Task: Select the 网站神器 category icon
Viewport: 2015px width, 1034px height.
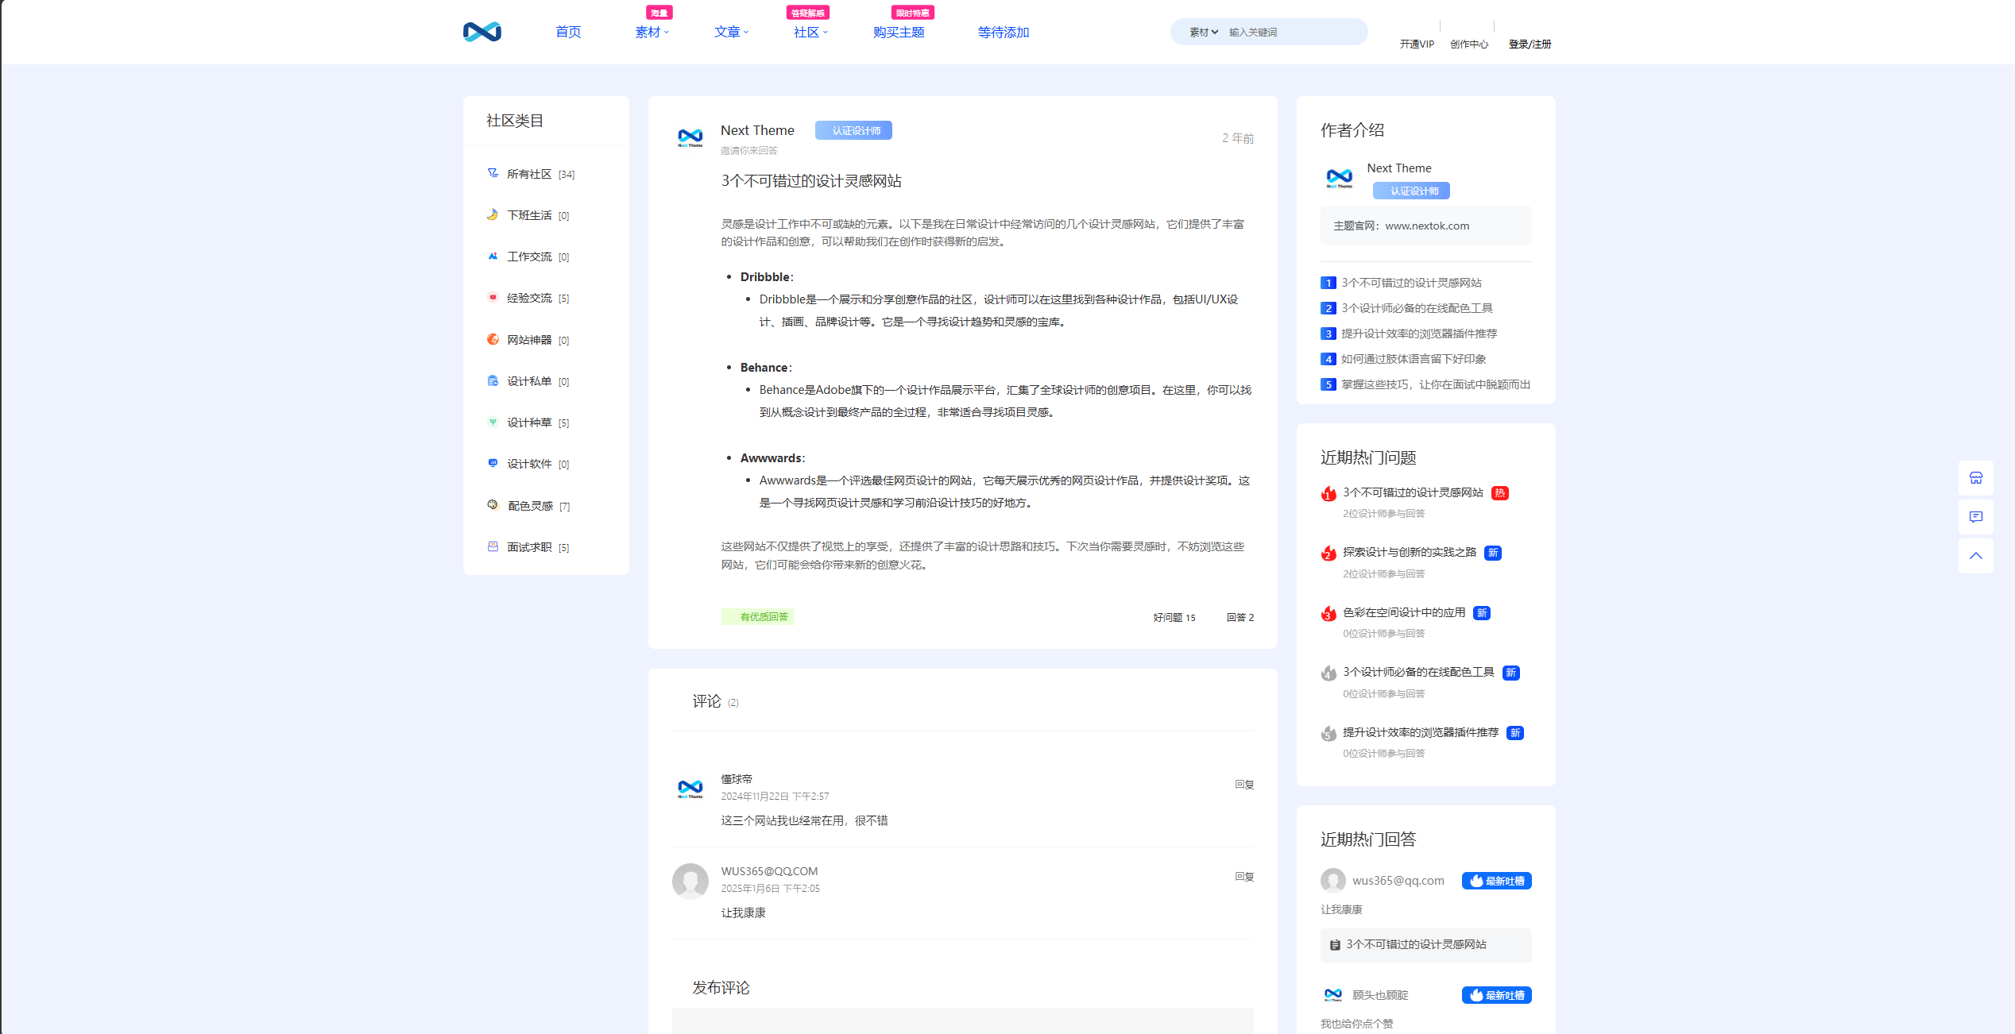Action: (x=493, y=339)
